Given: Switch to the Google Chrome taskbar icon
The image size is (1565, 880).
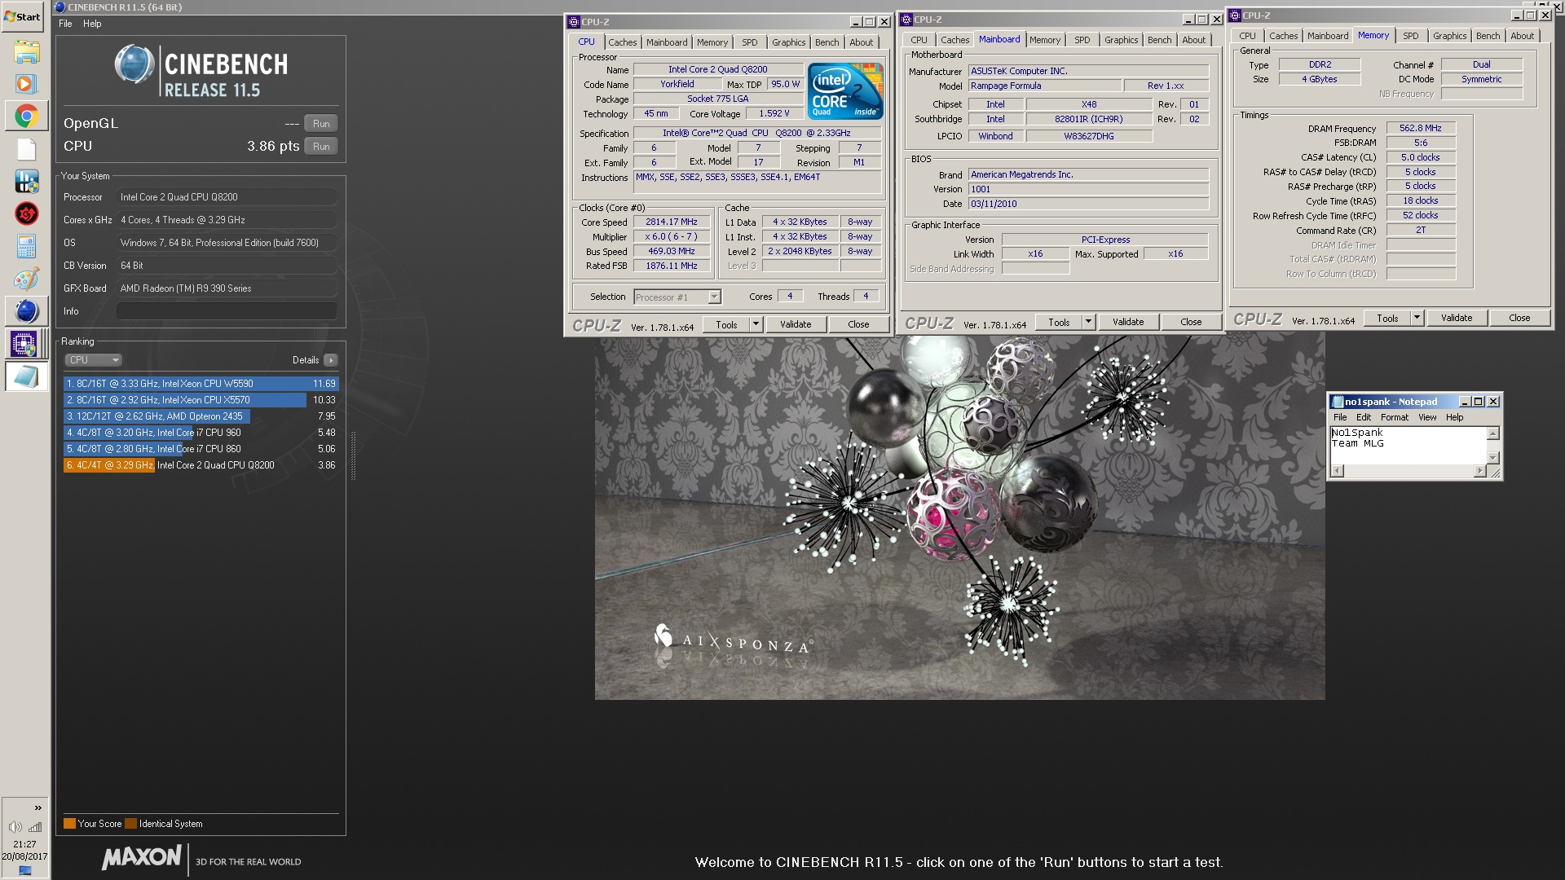Looking at the screenshot, I should click(26, 117).
